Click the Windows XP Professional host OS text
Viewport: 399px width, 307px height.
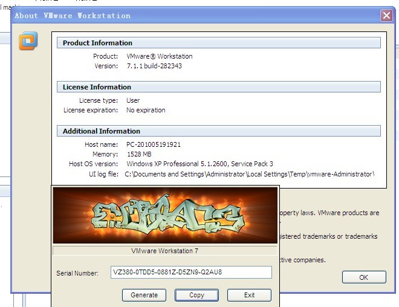coord(199,164)
